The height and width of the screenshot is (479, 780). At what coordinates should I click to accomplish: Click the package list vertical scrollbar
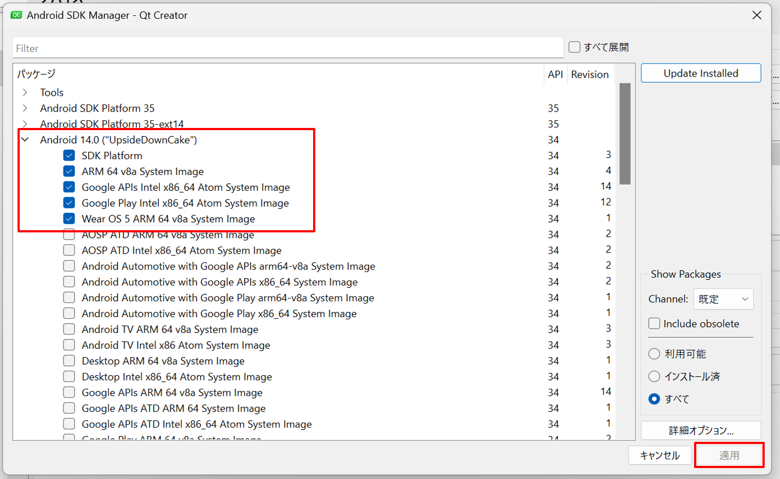[625, 134]
